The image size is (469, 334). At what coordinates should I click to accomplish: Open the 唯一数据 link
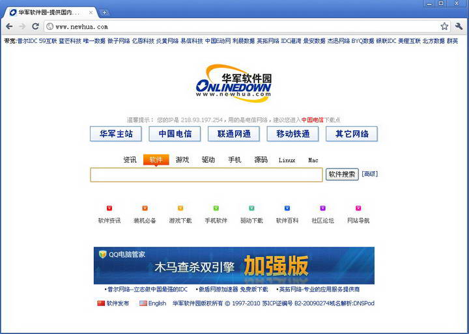(94, 41)
